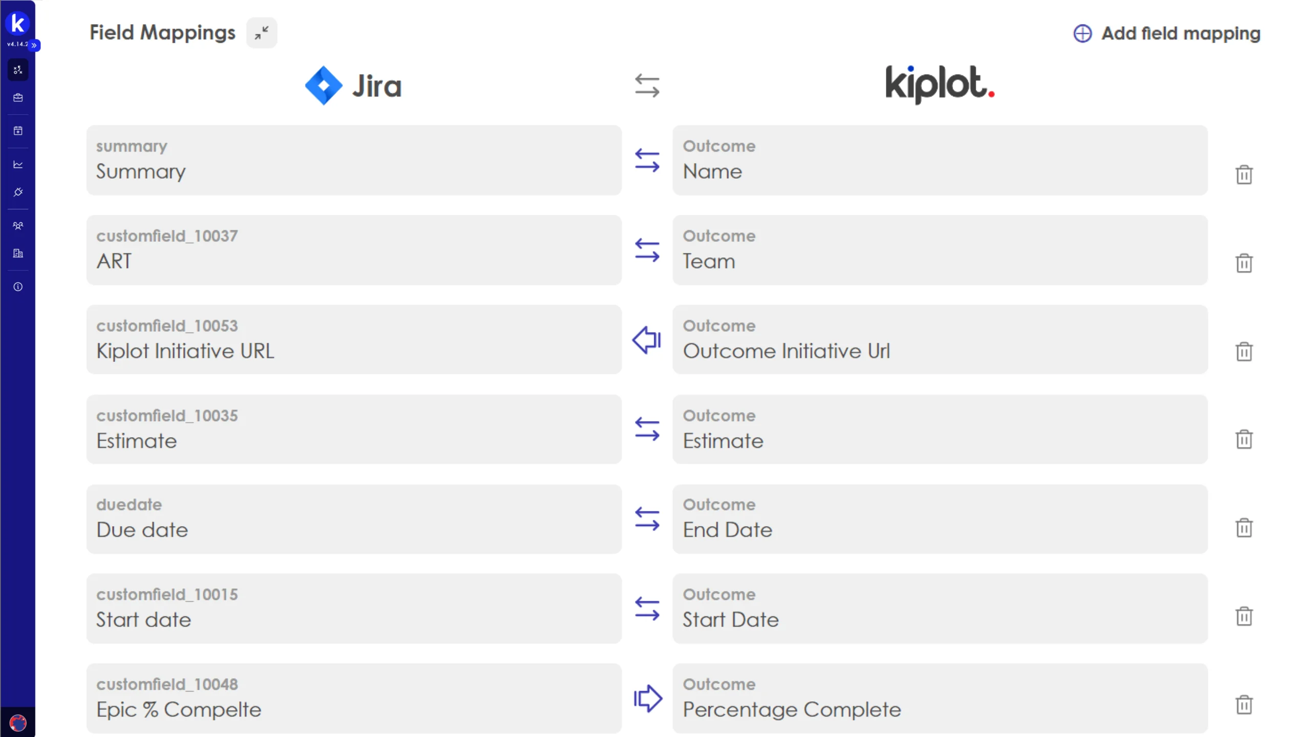Open the people teams sidebar icon
This screenshot has height=737, width=1310.
coord(18,226)
